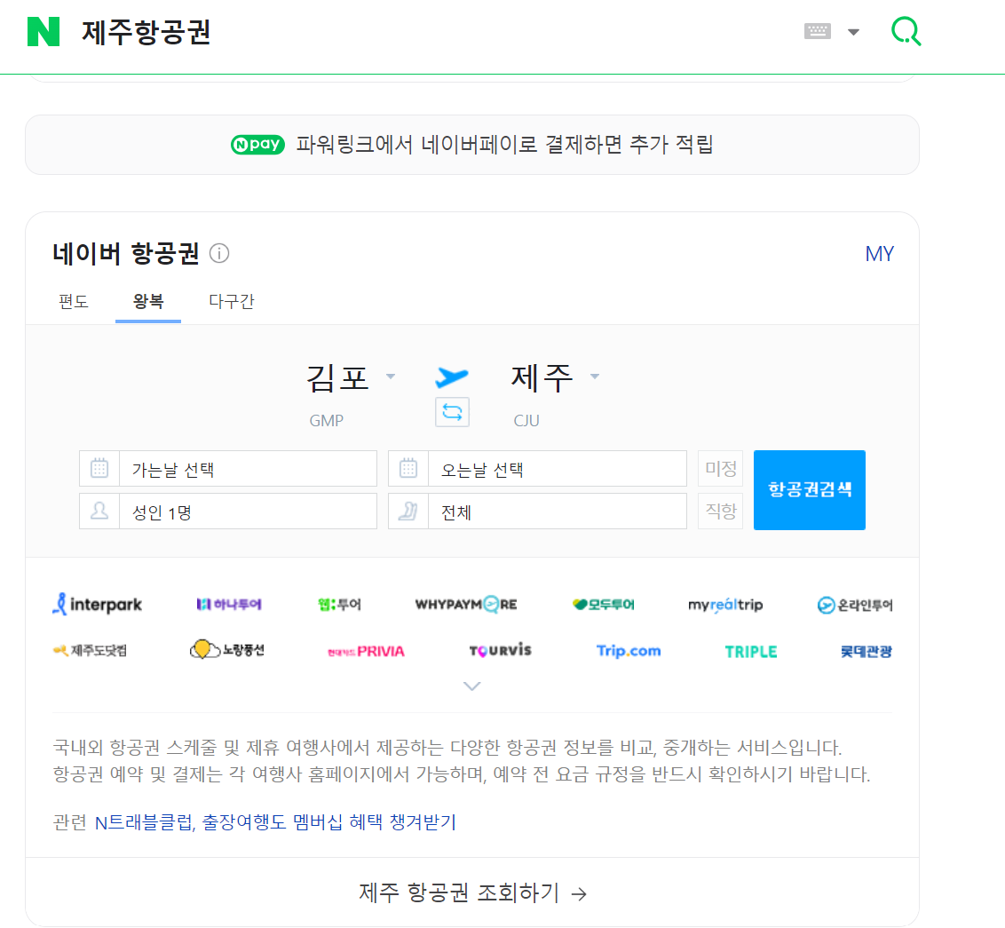Open the 파워링크 네이버페이 결제 banner
Viewport: 1005px width, 928px height.
pyautogui.click(x=472, y=145)
